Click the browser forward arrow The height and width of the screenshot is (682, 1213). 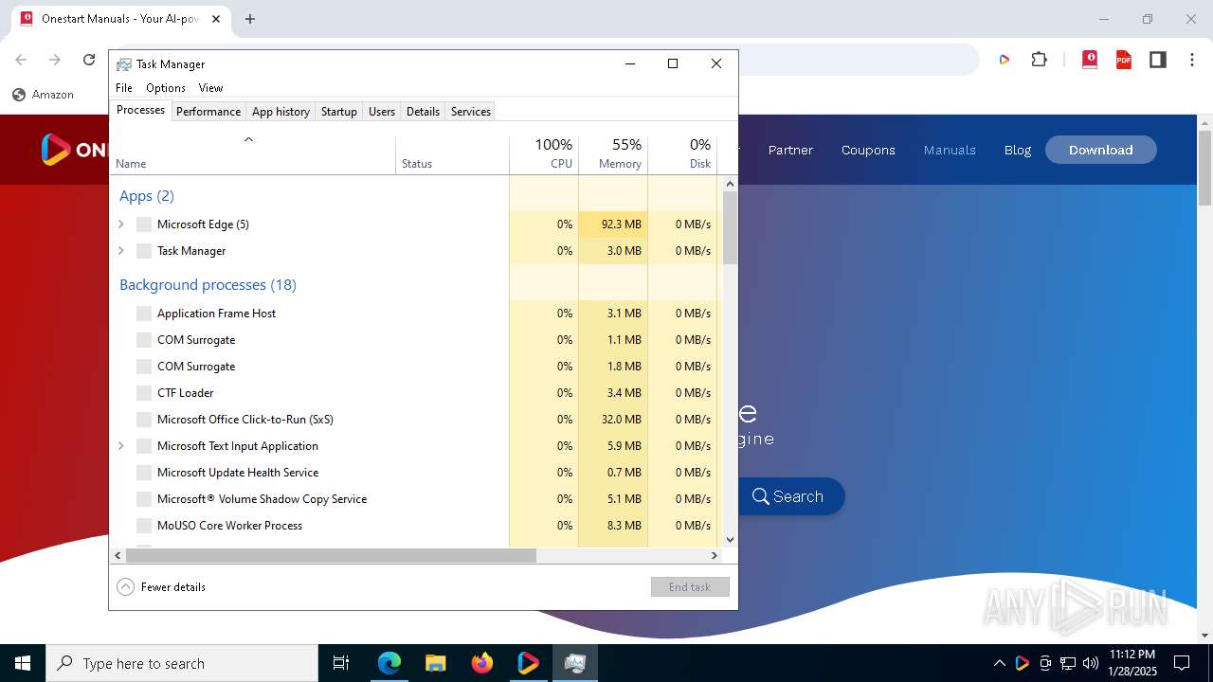tap(55, 60)
